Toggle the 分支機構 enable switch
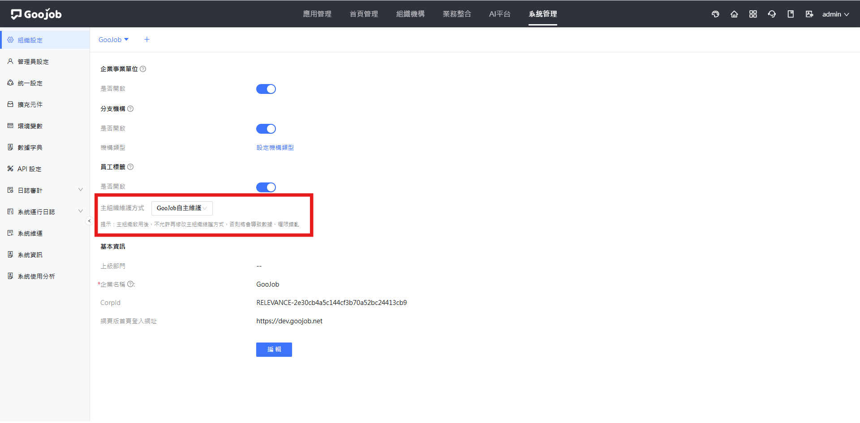This screenshot has height=423, width=860. click(266, 129)
